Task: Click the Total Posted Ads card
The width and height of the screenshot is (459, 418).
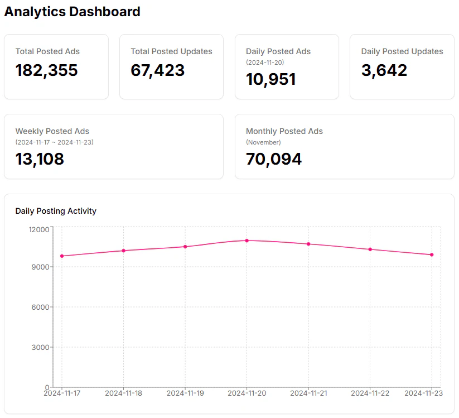Action: pyautogui.click(x=56, y=66)
